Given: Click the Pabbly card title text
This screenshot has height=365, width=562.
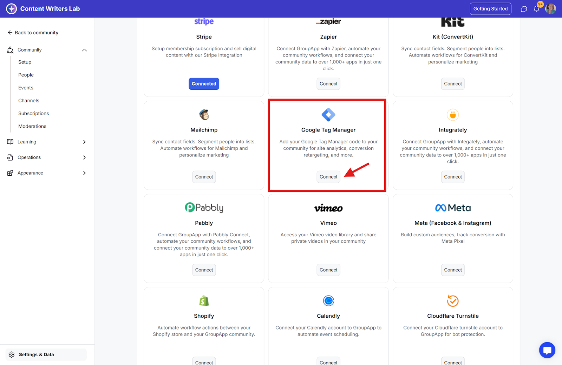Looking at the screenshot, I should pyautogui.click(x=204, y=223).
